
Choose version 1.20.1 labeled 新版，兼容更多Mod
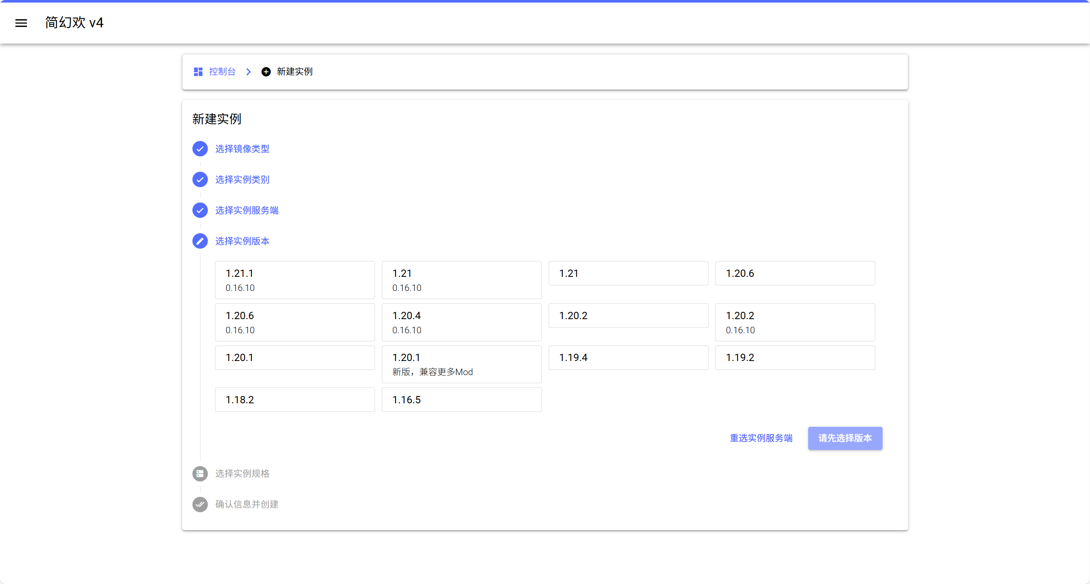(461, 364)
